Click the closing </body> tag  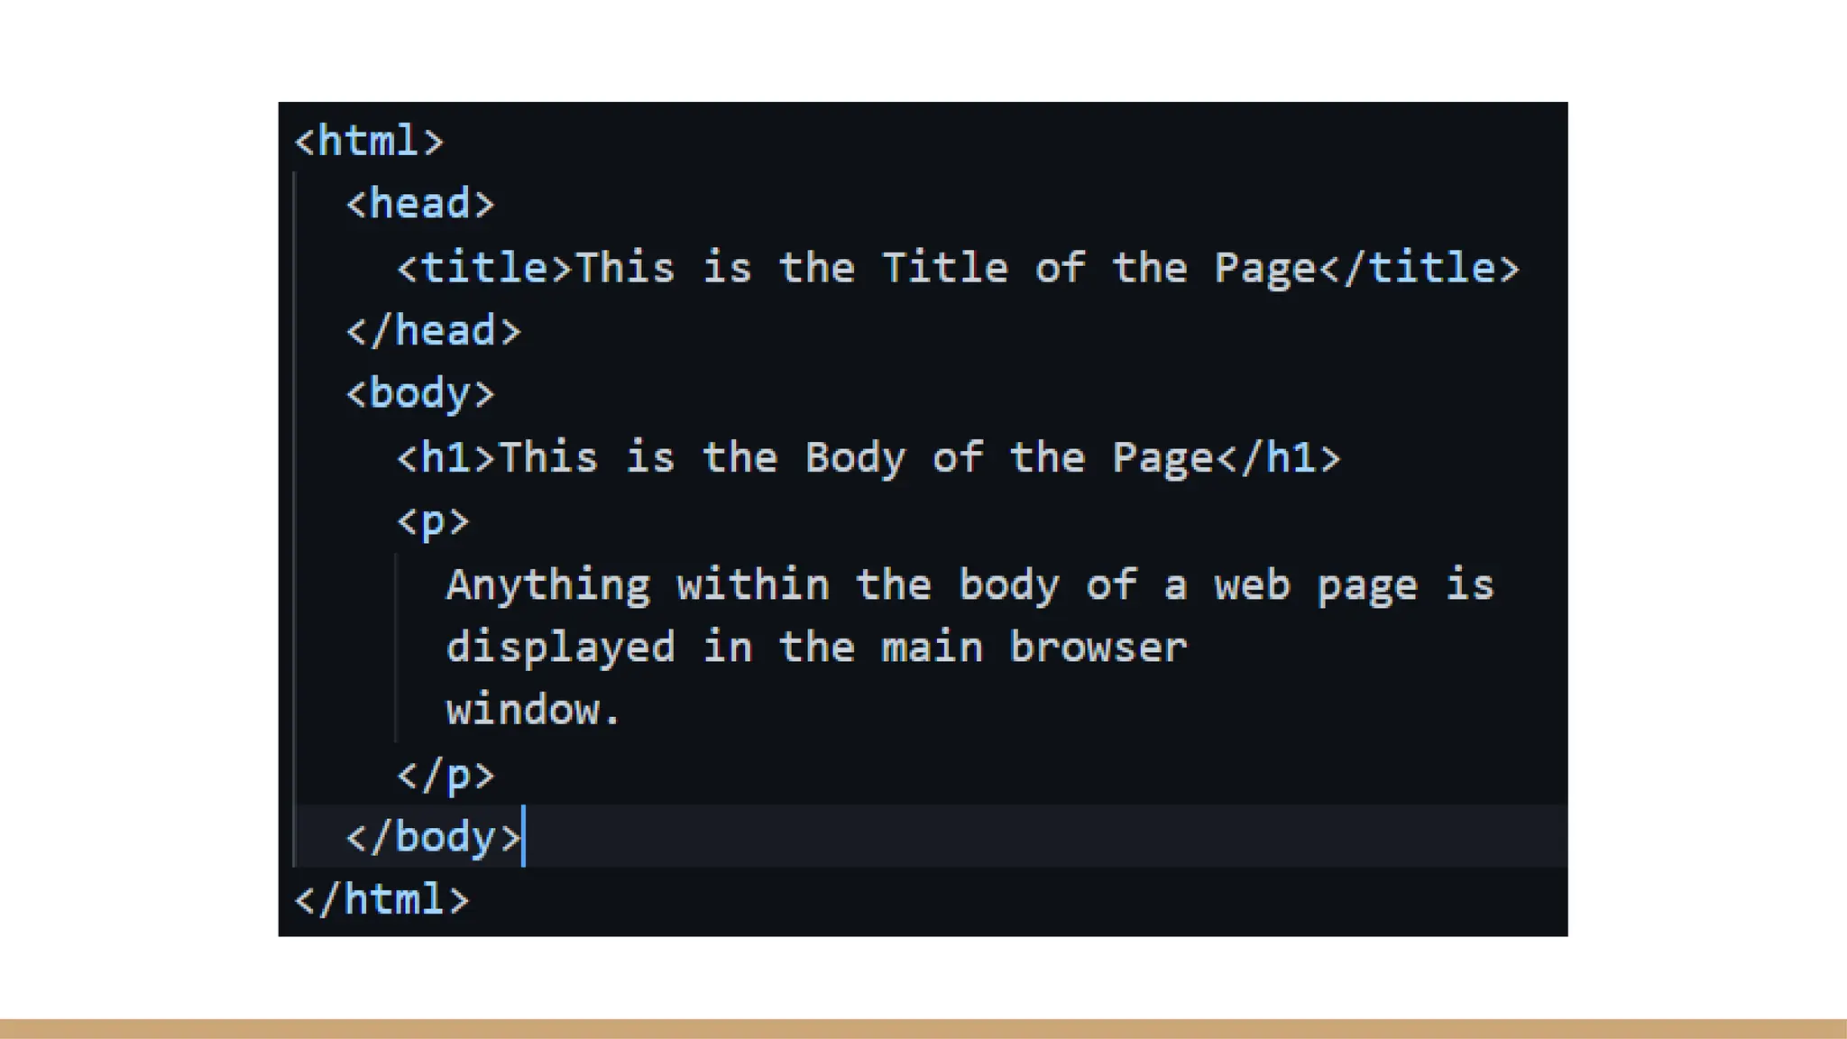[x=434, y=837]
